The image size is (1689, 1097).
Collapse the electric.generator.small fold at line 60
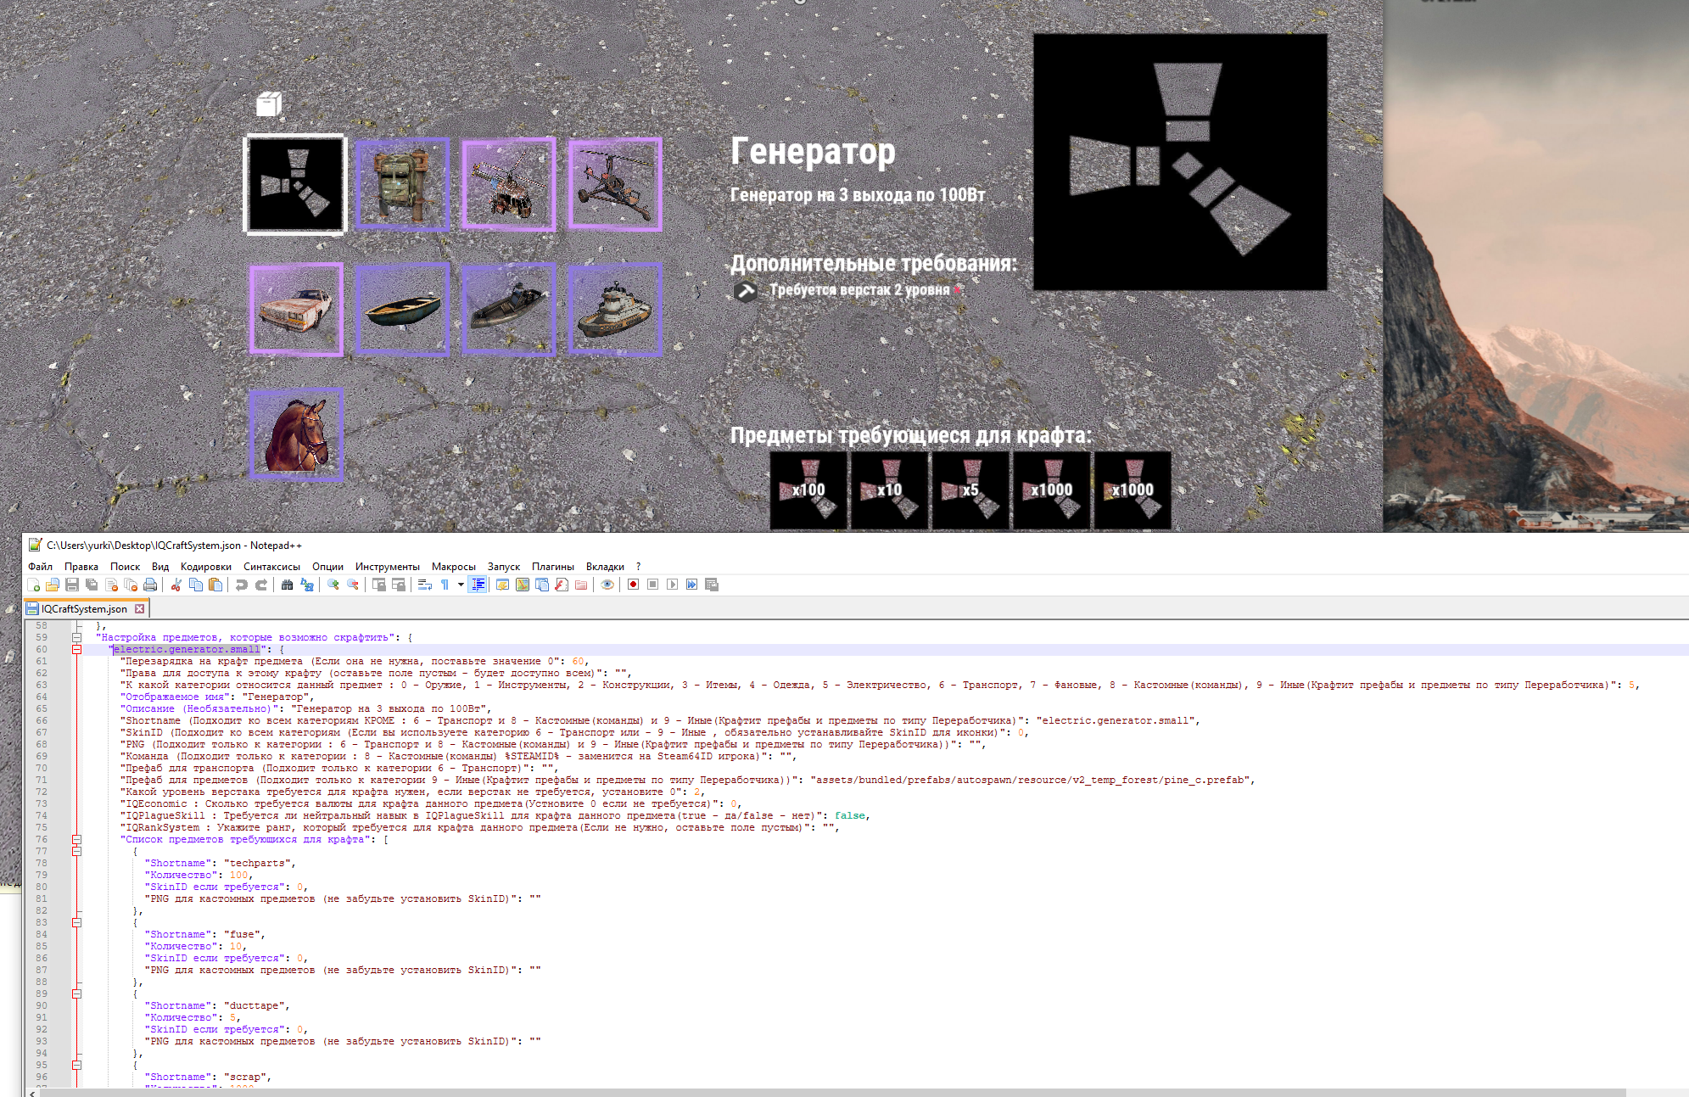pyautogui.click(x=76, y=649)
